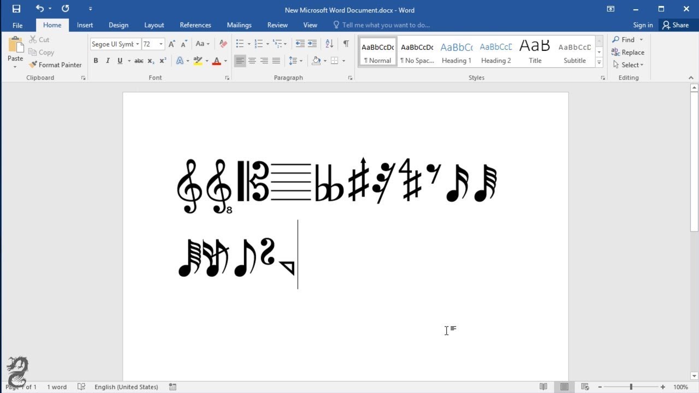Image resolution: width=699 pixels, height=393 pixels.
Task: Click the 100% zoom level
Action: pos(680,387)
